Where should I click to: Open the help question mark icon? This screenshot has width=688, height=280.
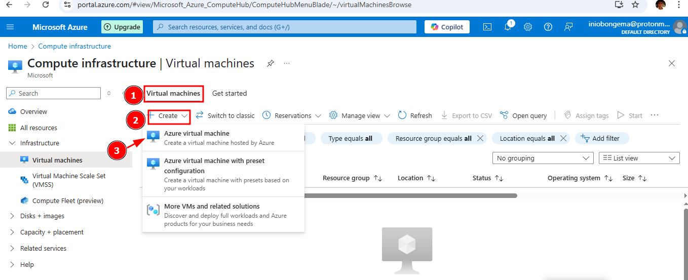click(x=548, y=27)
